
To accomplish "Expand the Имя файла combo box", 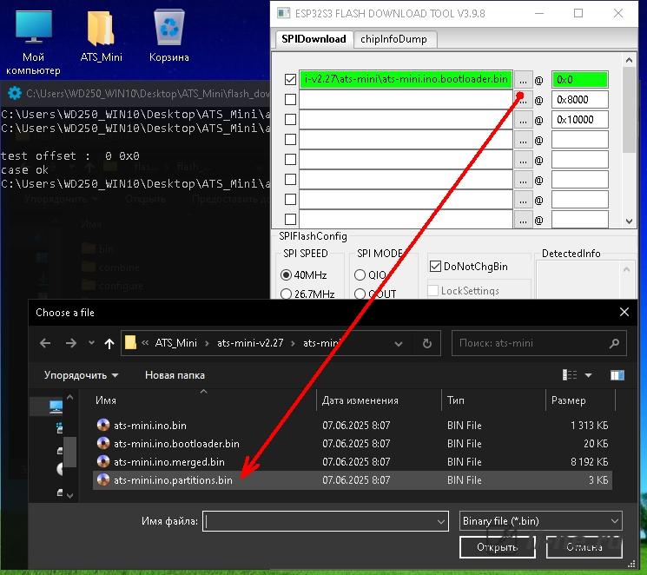I will coord(440,522).
